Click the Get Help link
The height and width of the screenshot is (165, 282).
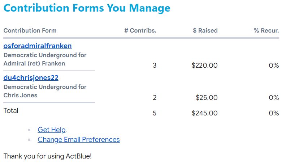click(x=52, y=130)
